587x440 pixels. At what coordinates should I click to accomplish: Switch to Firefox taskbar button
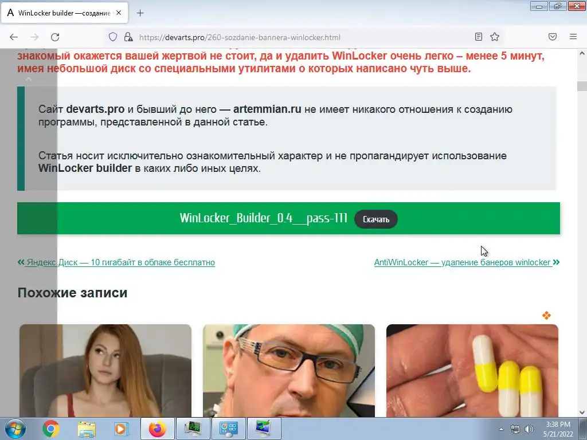click(x=157, y=429)
